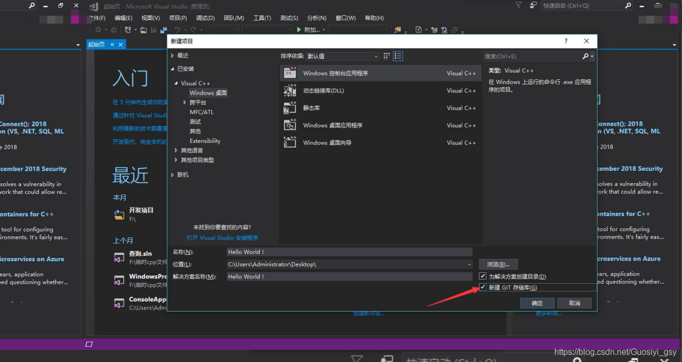Click the feedback icon beside quick launch
682x362 pixels.
(x=534, y=5)
